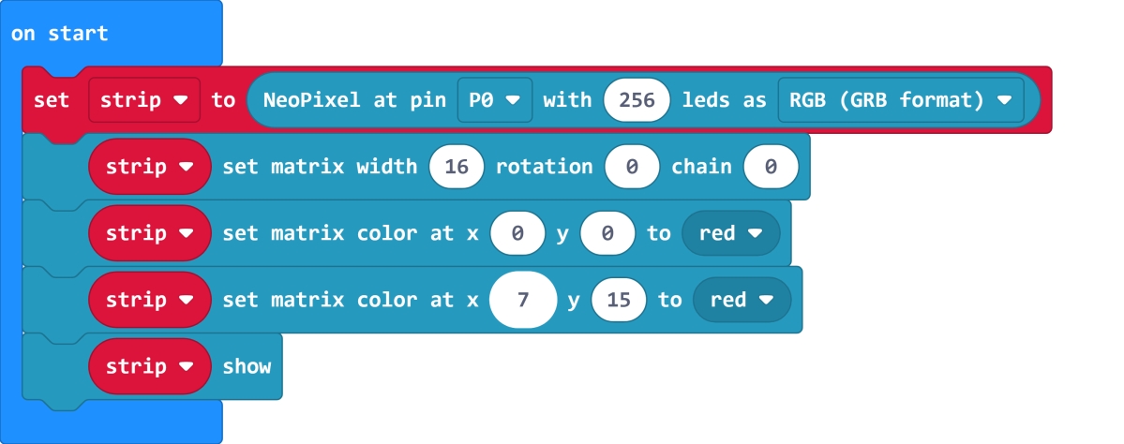Open strip dropdown in the show block
This screenshot has height=444, width=1124.
pyautogui.click(x=149, y=366)
